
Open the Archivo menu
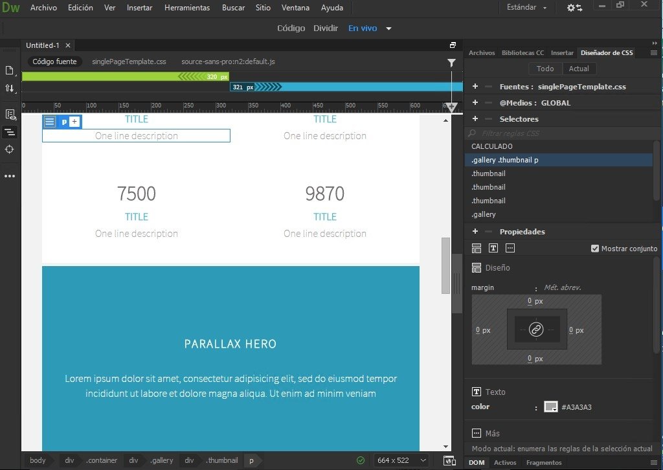pos(43,8)
